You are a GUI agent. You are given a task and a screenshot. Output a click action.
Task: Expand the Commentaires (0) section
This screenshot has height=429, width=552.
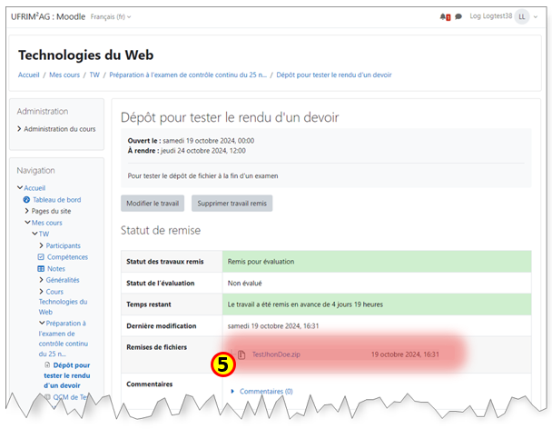point(261,391)
